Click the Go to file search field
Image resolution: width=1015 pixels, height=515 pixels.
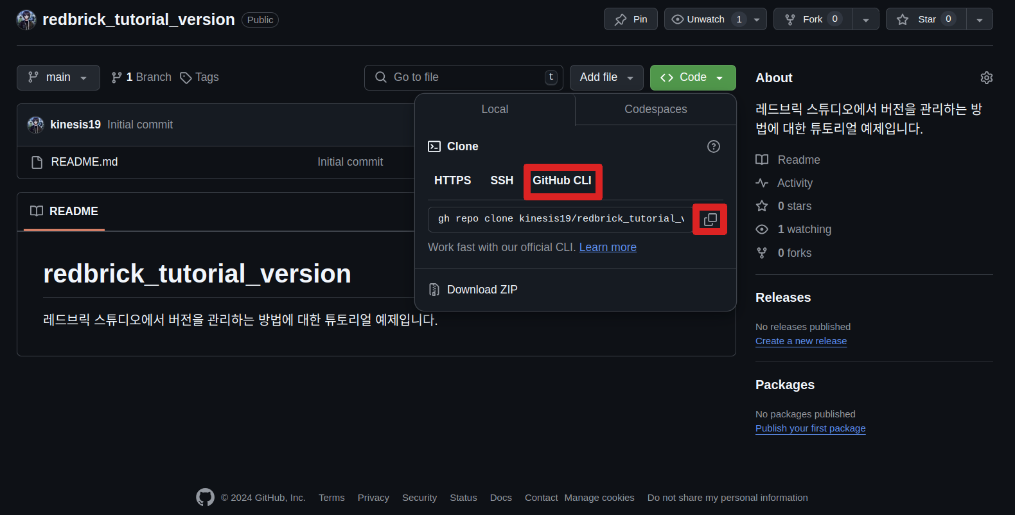[464, 78]
